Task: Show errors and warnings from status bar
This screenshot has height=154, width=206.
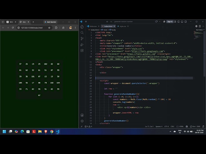Action: [88, 126]
